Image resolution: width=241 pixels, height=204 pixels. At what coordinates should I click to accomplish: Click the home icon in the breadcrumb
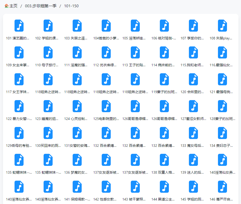[7, 6]
